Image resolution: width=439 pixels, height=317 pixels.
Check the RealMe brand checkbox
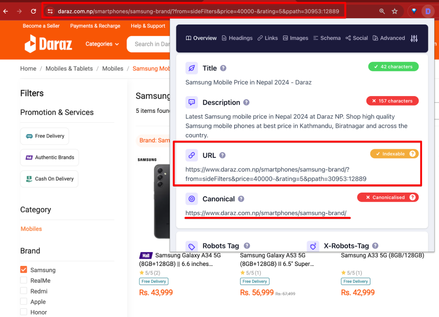click(24, 280)
